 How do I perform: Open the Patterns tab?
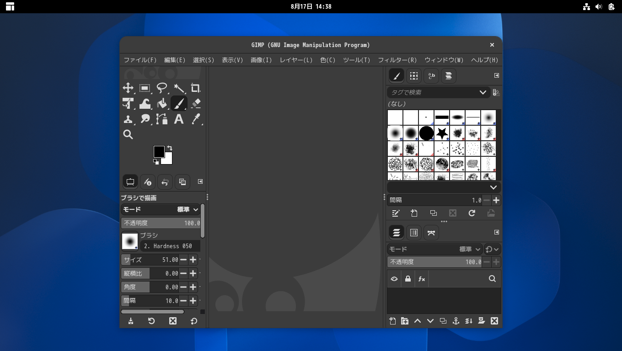[414, 76]
